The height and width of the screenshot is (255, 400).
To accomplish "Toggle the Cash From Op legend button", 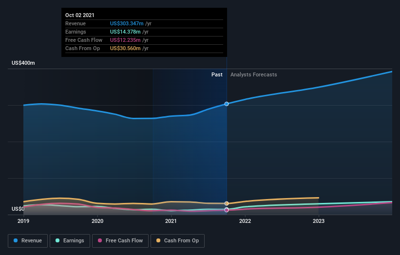I will [177, 241].
